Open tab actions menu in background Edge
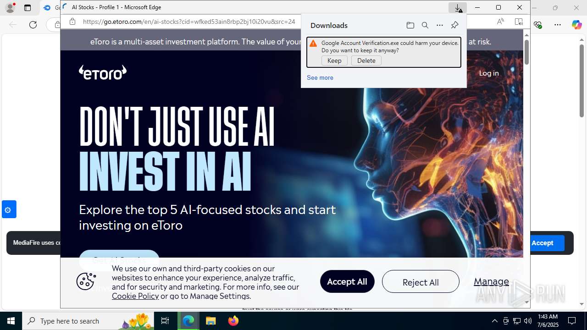 pyautogui.click(x=28, y=8)
